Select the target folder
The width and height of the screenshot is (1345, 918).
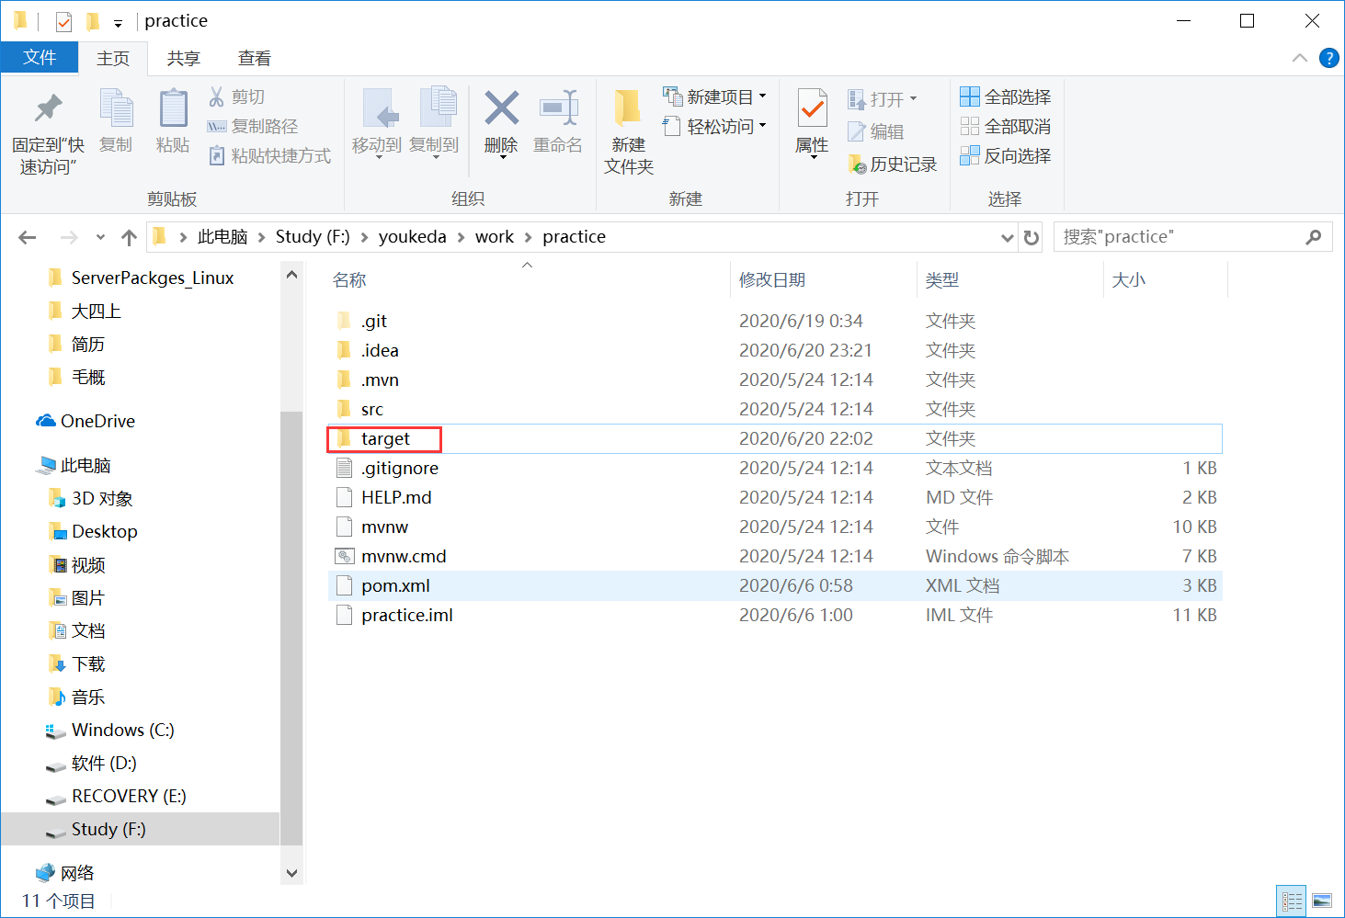774,438
